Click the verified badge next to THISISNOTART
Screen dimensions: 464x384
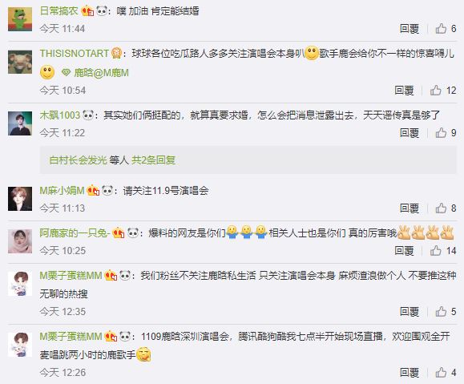click(116, 53)
